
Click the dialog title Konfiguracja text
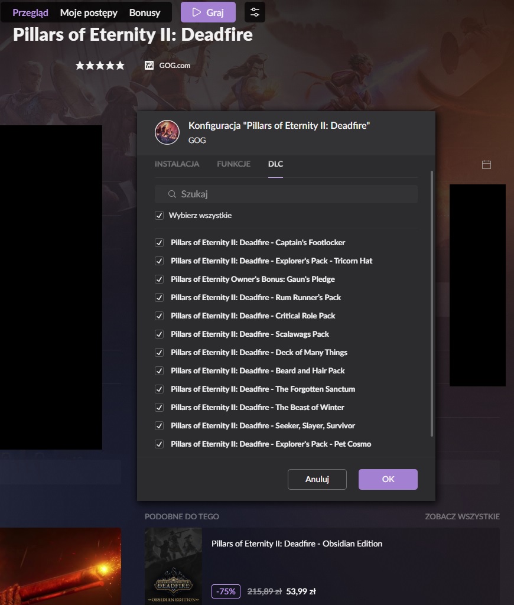pyautogui.click(x=279, y=125)
